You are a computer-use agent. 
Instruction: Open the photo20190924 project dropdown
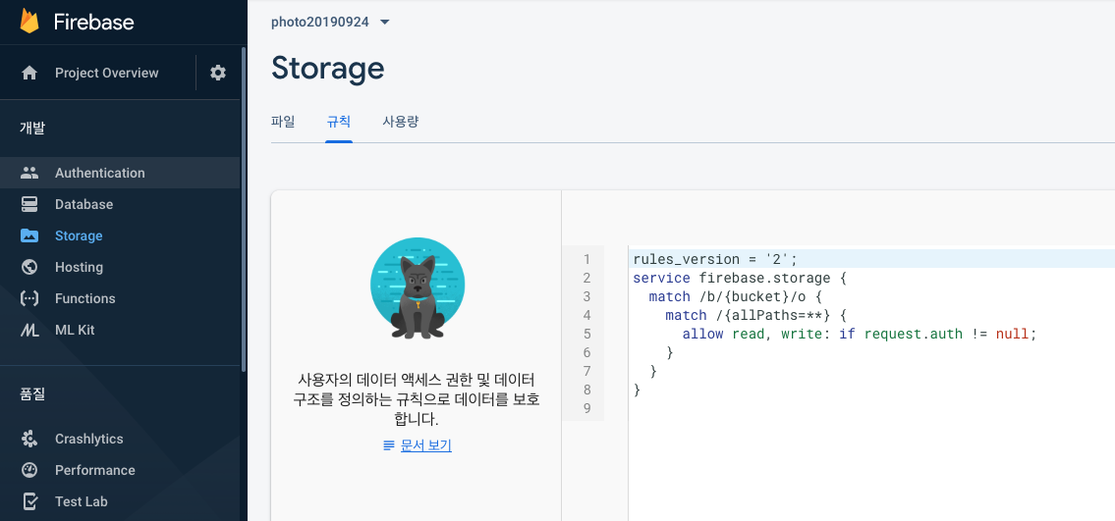pos(331,22)
